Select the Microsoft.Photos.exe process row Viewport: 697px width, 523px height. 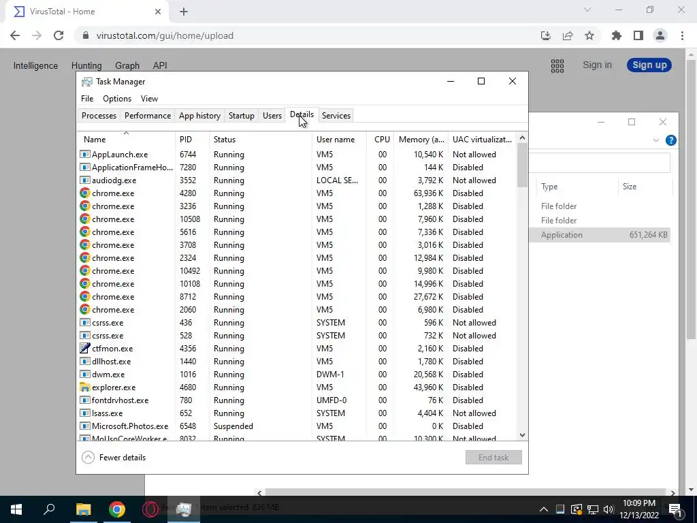(297, 426)
